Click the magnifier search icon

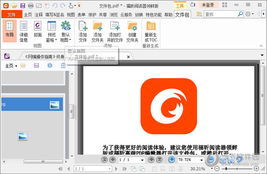[240, 14]
